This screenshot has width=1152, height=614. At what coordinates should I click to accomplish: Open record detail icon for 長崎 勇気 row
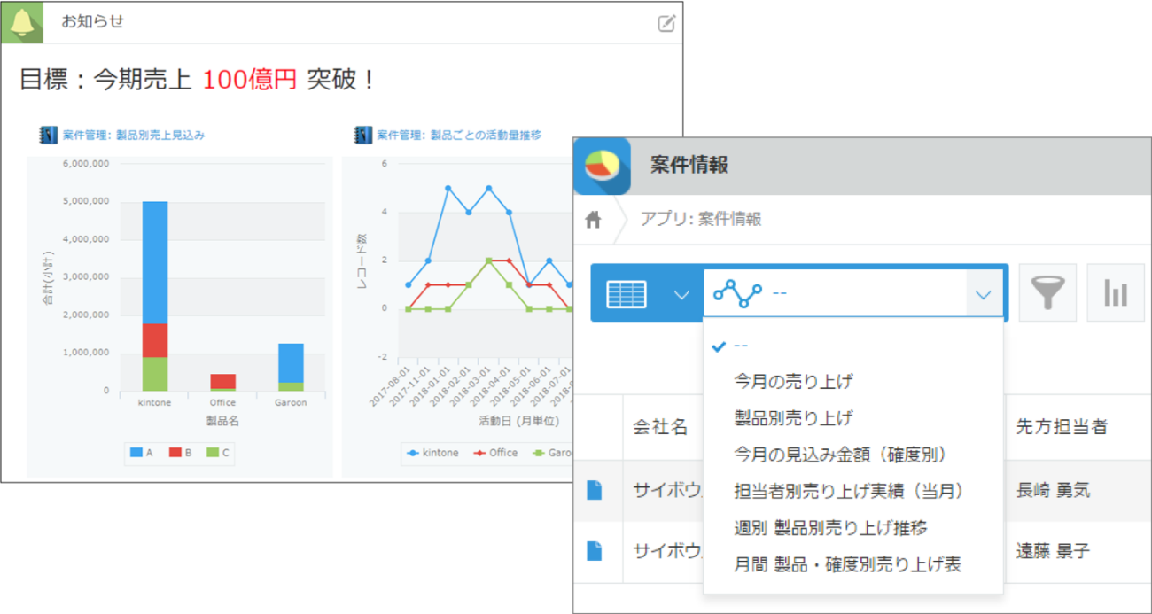tap(594, 490)
